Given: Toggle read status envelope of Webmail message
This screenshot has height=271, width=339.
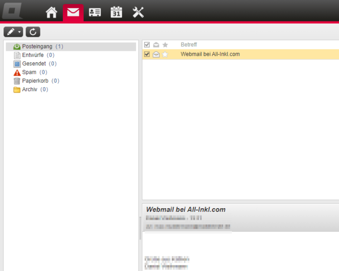Looking at the screenshot, I should click(x=156, y=54).
